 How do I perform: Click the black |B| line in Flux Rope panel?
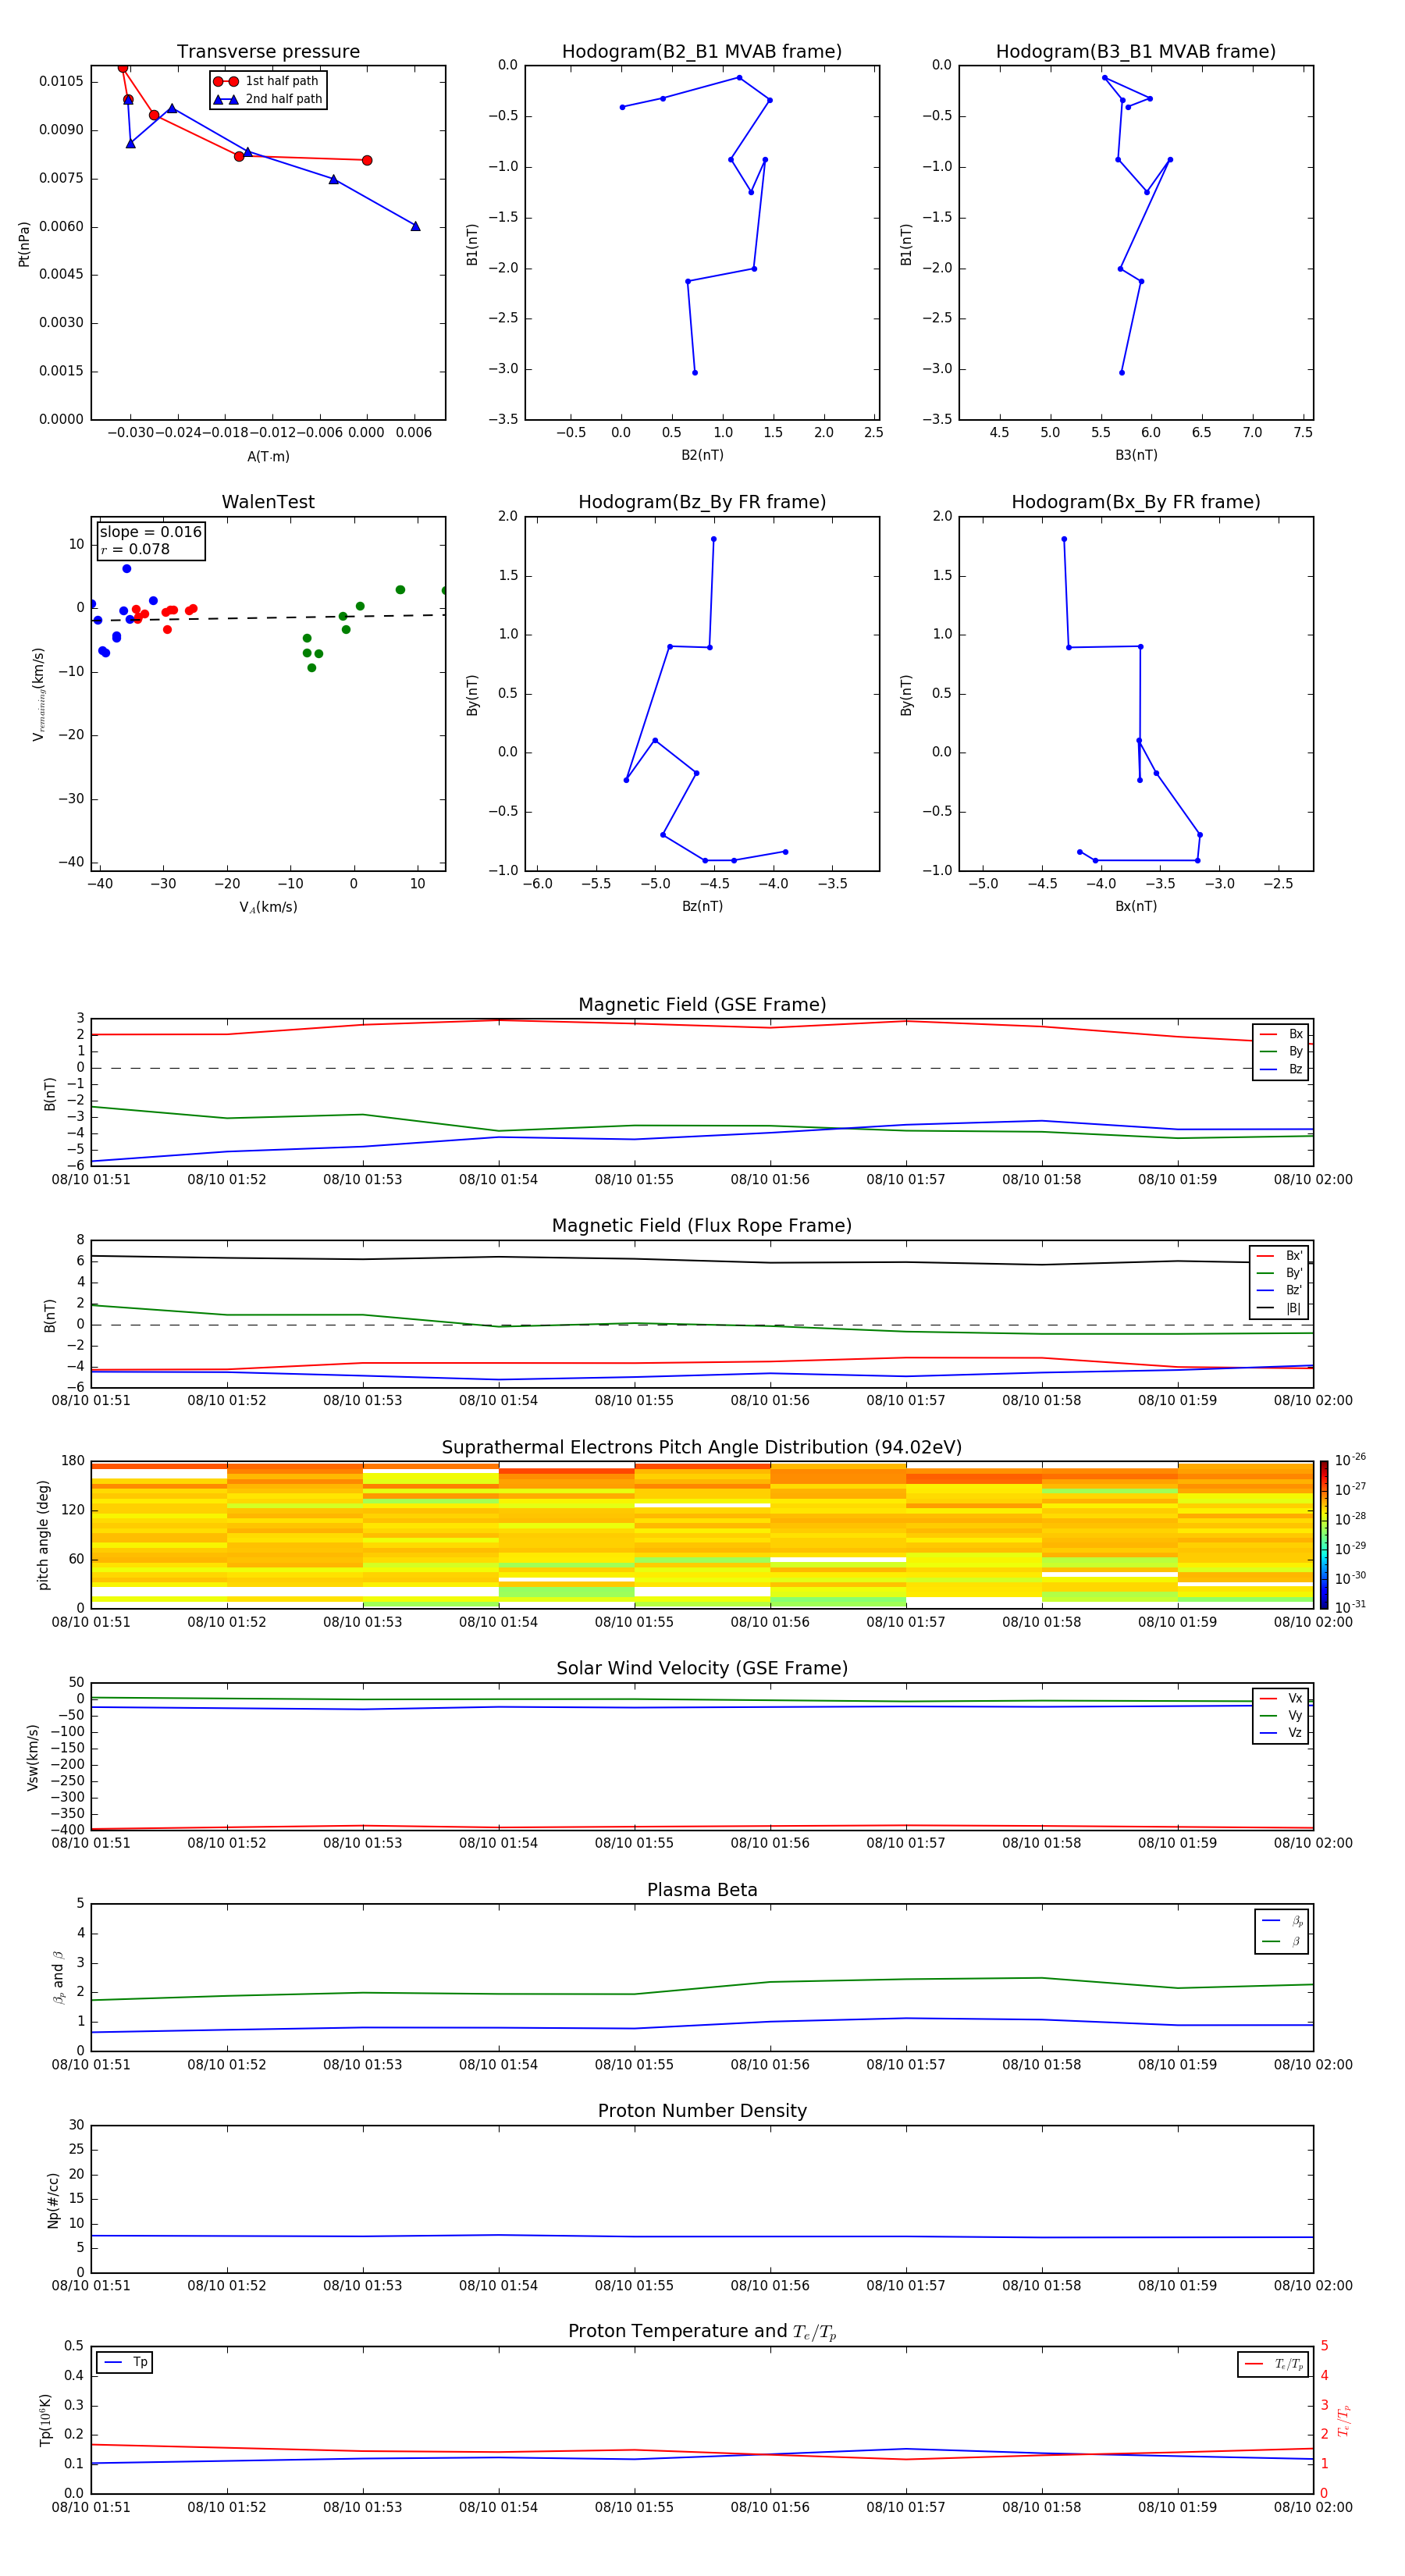pos(702,1260)
